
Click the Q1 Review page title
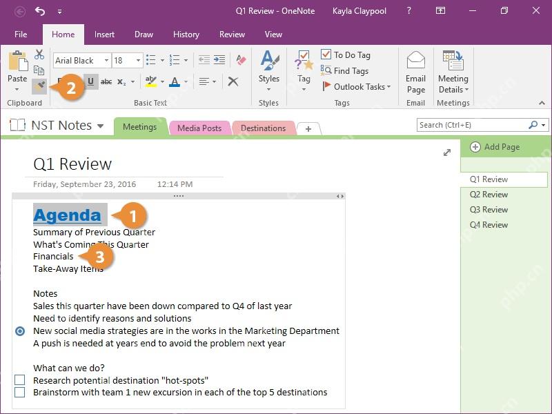72,164
